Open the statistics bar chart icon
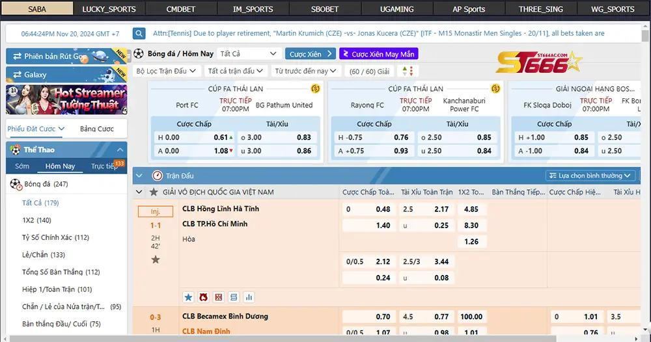The width and height of the screenshot is (651, 342). 249,297
